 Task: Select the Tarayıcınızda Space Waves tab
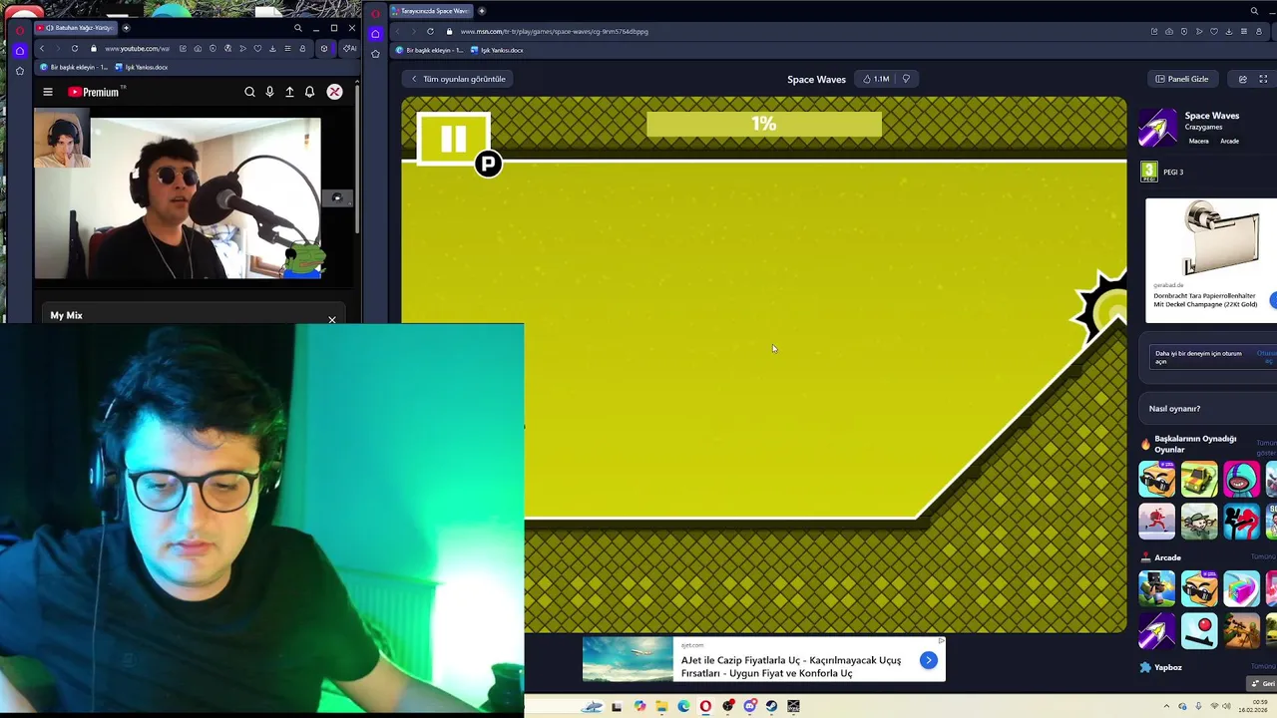pos(431,11)
